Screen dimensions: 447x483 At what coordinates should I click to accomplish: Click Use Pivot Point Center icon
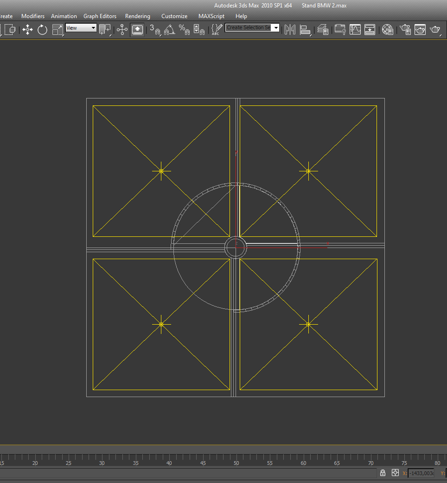point(105,30)
